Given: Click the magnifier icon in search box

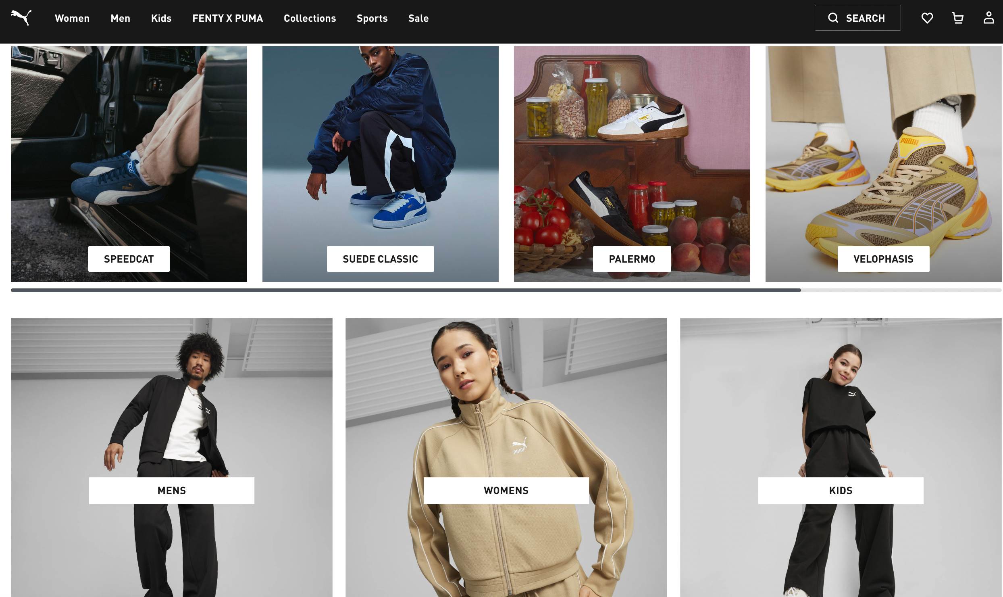Looking at the screenshot, I should (x=833, y=18).
